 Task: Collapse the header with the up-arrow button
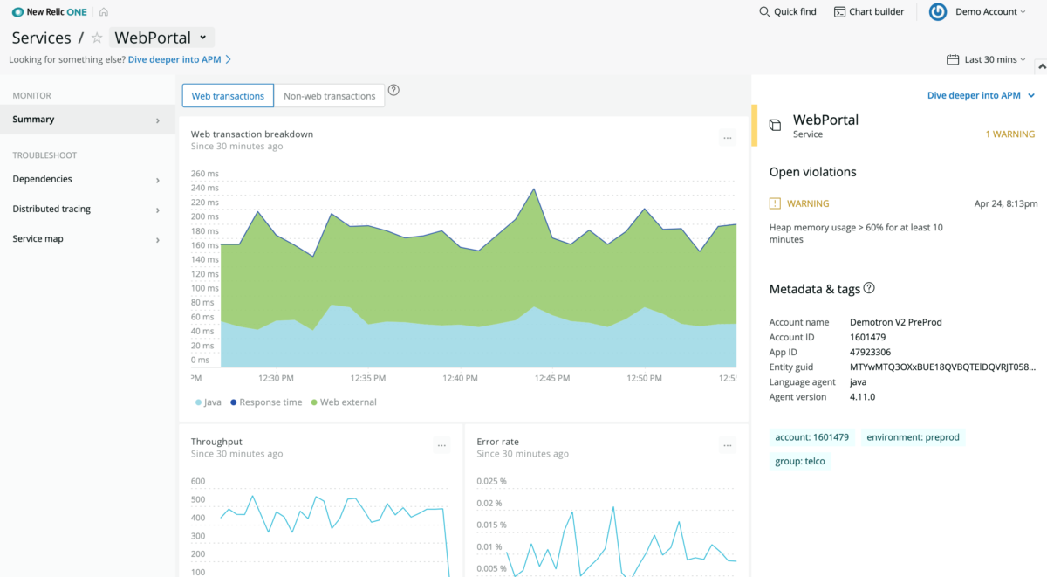(x=1041, y=66)
